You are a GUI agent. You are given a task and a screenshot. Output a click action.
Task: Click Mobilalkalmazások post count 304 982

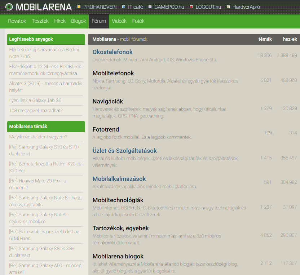(x=289, y=182)
